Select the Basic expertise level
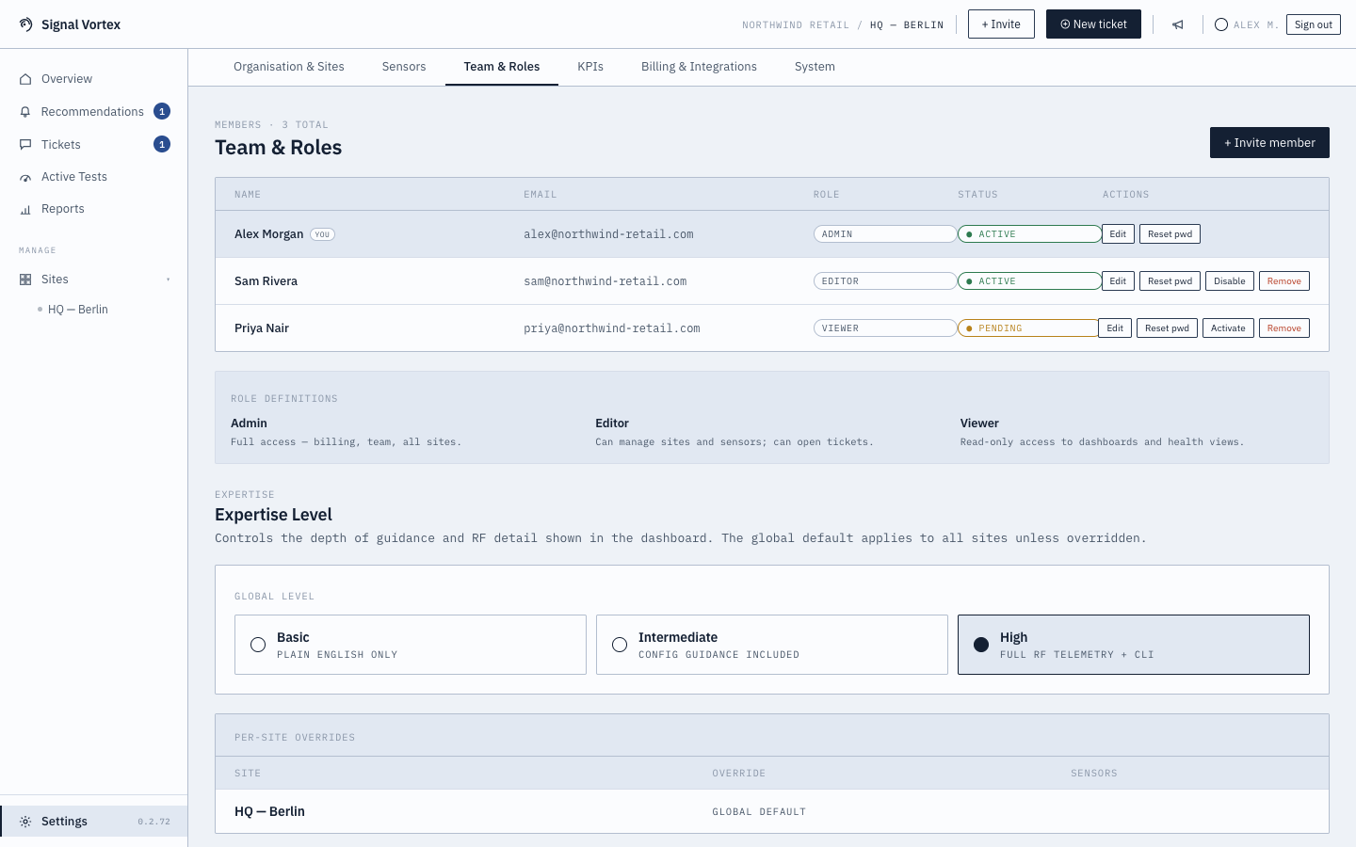Image resolution: width=1356 pixels, height=847 pixels. [411, 645]
